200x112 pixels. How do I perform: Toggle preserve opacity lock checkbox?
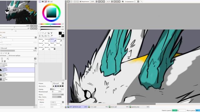pos(1,53)
